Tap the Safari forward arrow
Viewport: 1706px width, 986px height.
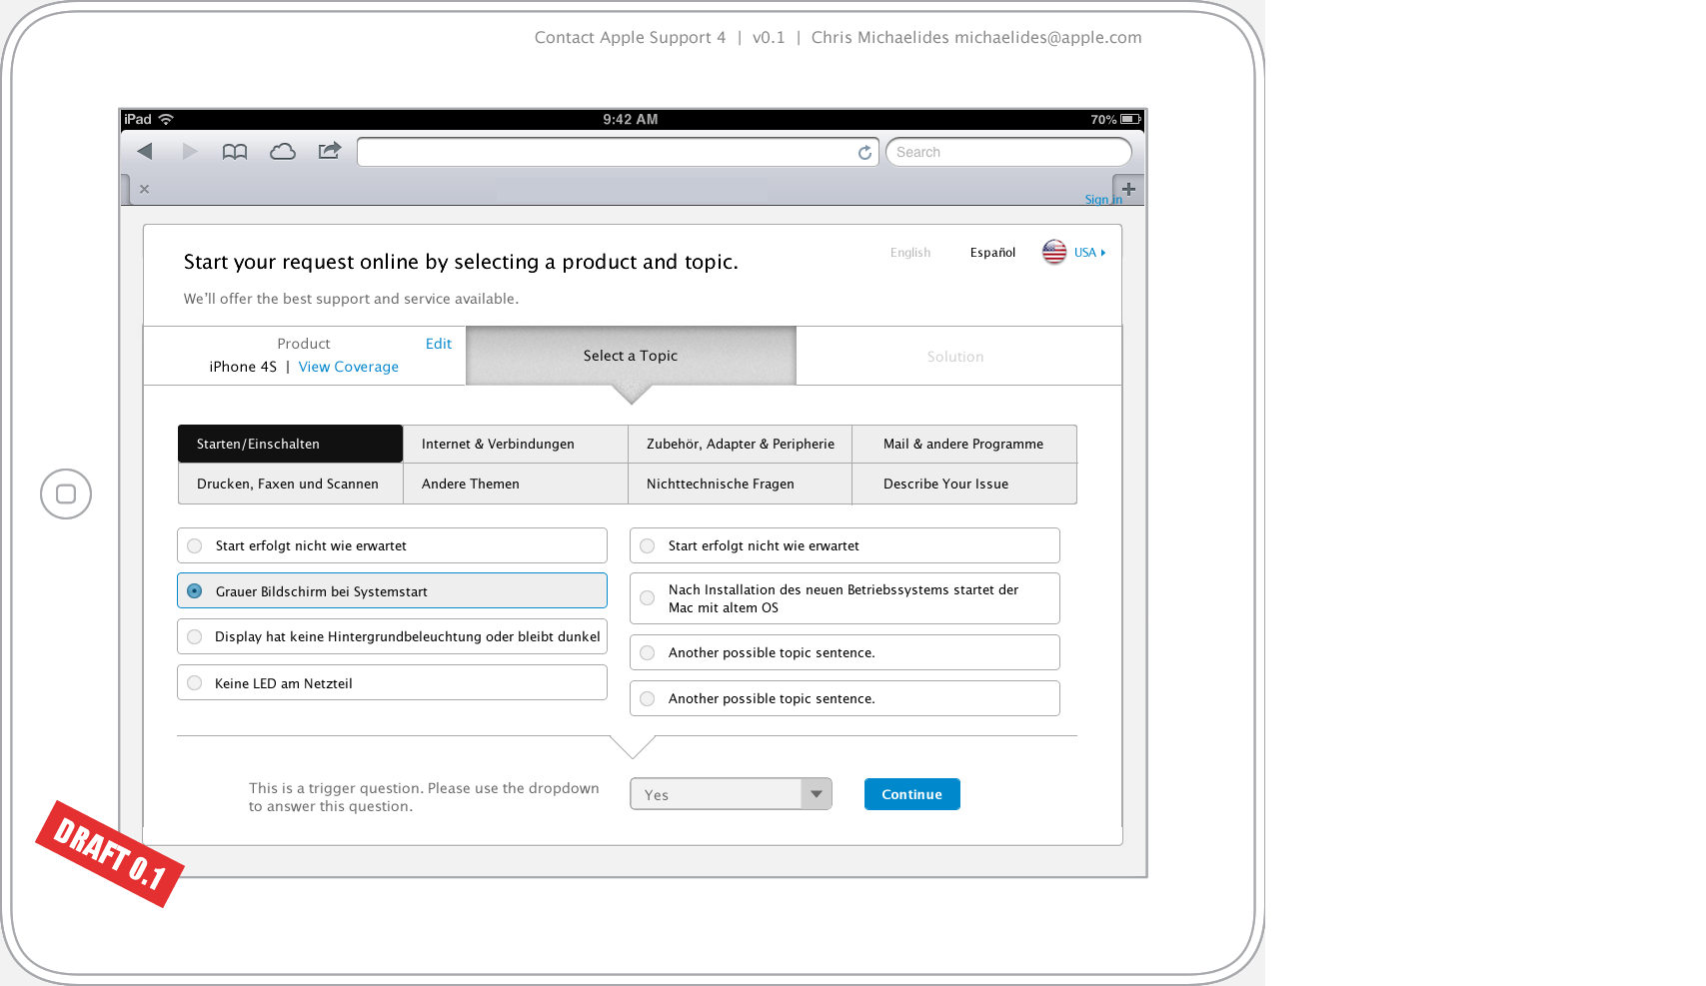(x=189, y=151)
